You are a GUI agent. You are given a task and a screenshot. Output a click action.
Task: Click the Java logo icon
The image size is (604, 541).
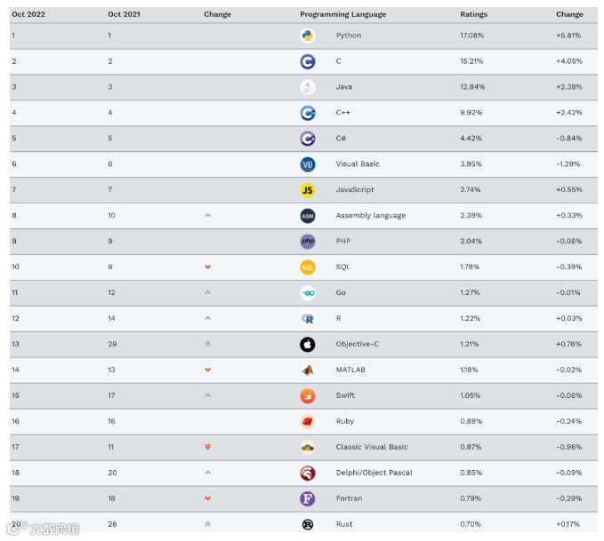(x=308, y=87)
